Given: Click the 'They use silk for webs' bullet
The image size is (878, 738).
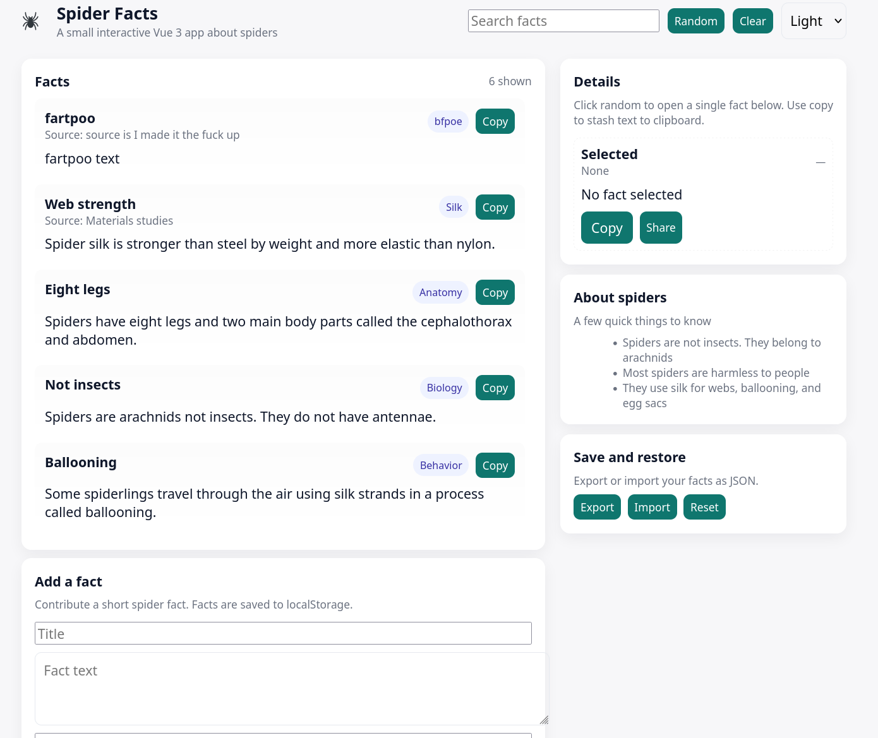Looking at the screenshot, I should click(x=721, y=395).
